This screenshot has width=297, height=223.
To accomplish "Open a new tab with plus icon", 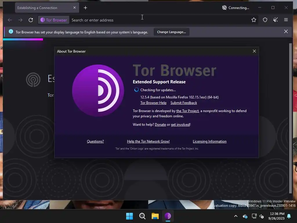I will point(86,8).
